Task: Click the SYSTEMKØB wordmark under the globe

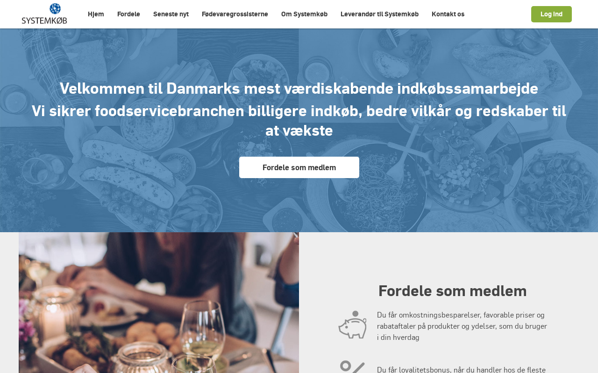Action: click(44, 20)
